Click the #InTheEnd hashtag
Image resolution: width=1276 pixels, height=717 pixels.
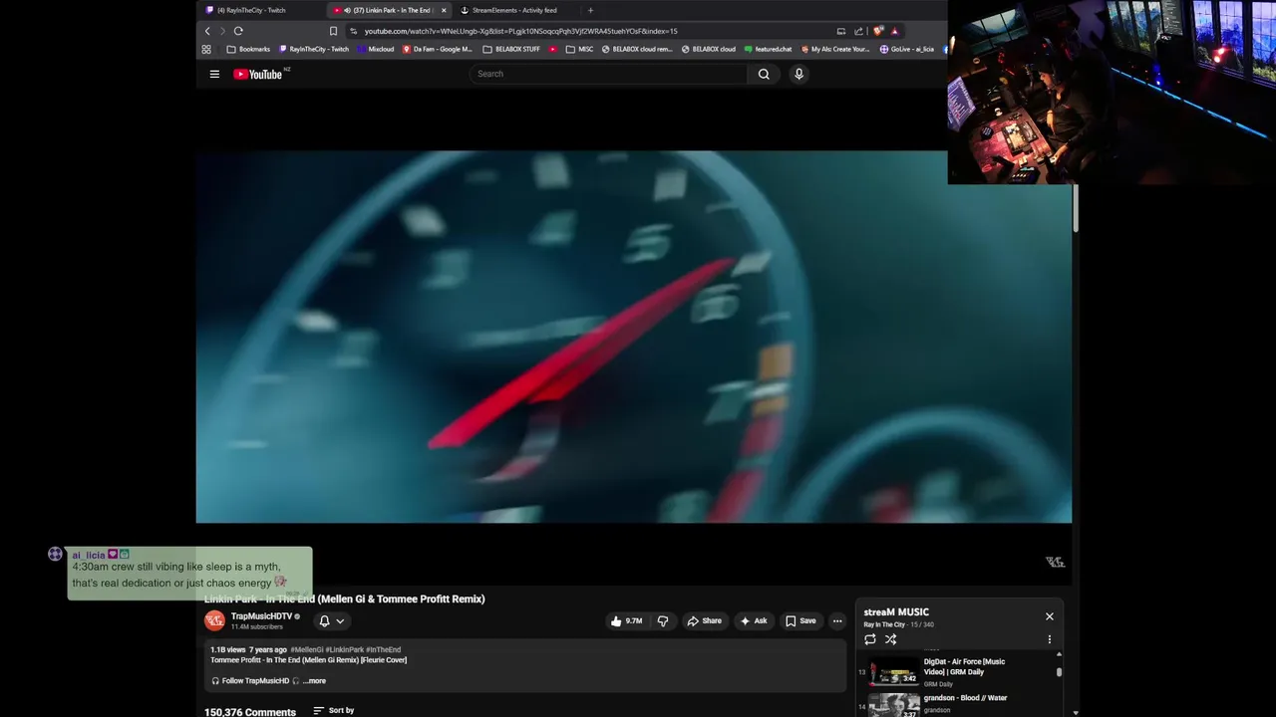point(384,649)
